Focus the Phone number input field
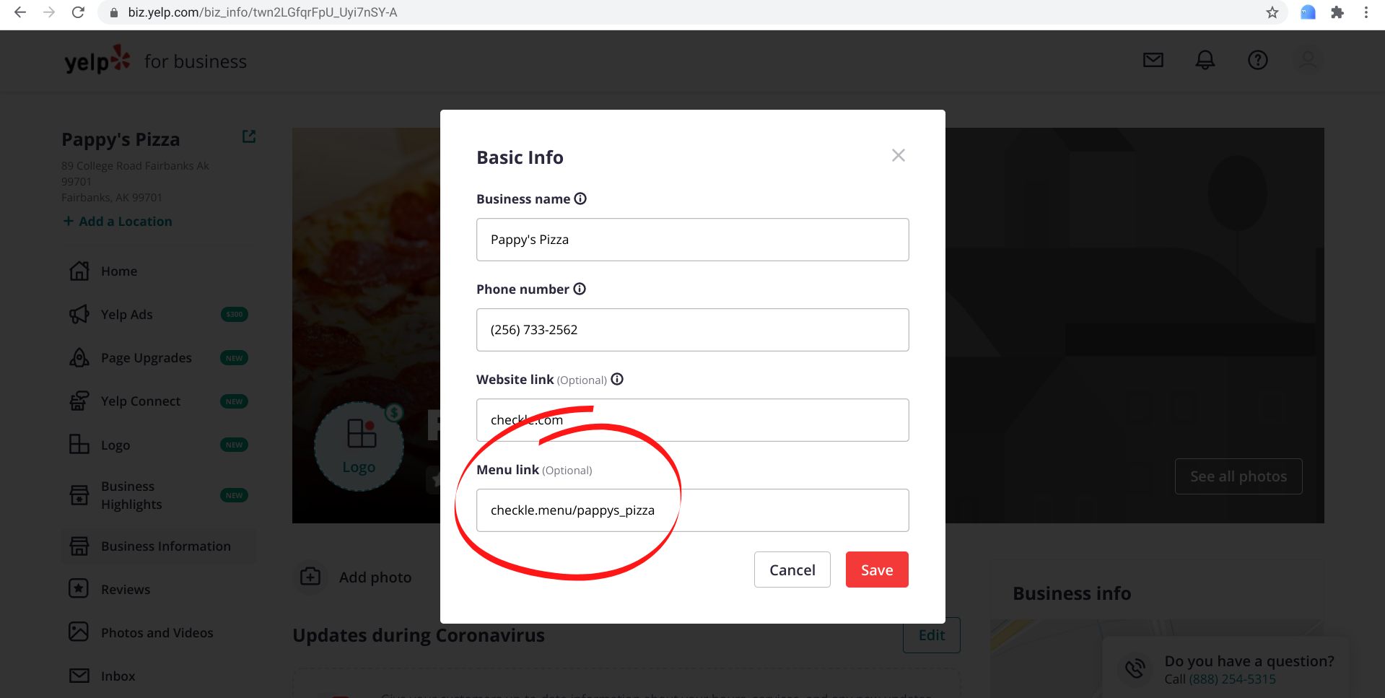 [x=693, y=330]
